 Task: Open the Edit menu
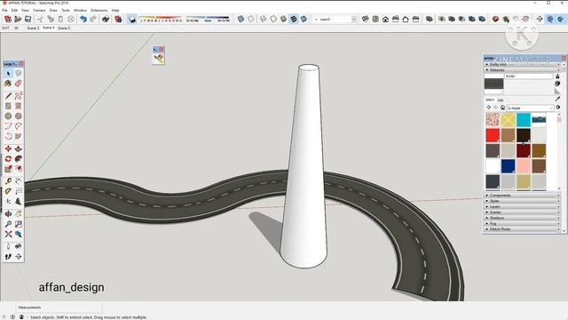pos(14,10)
